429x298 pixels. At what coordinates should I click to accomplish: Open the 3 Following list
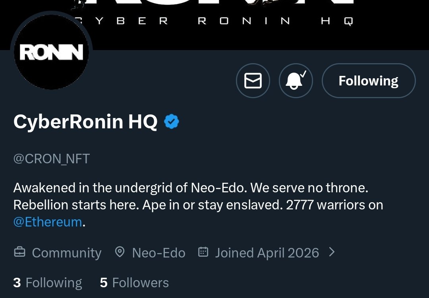tap(48, 283)
